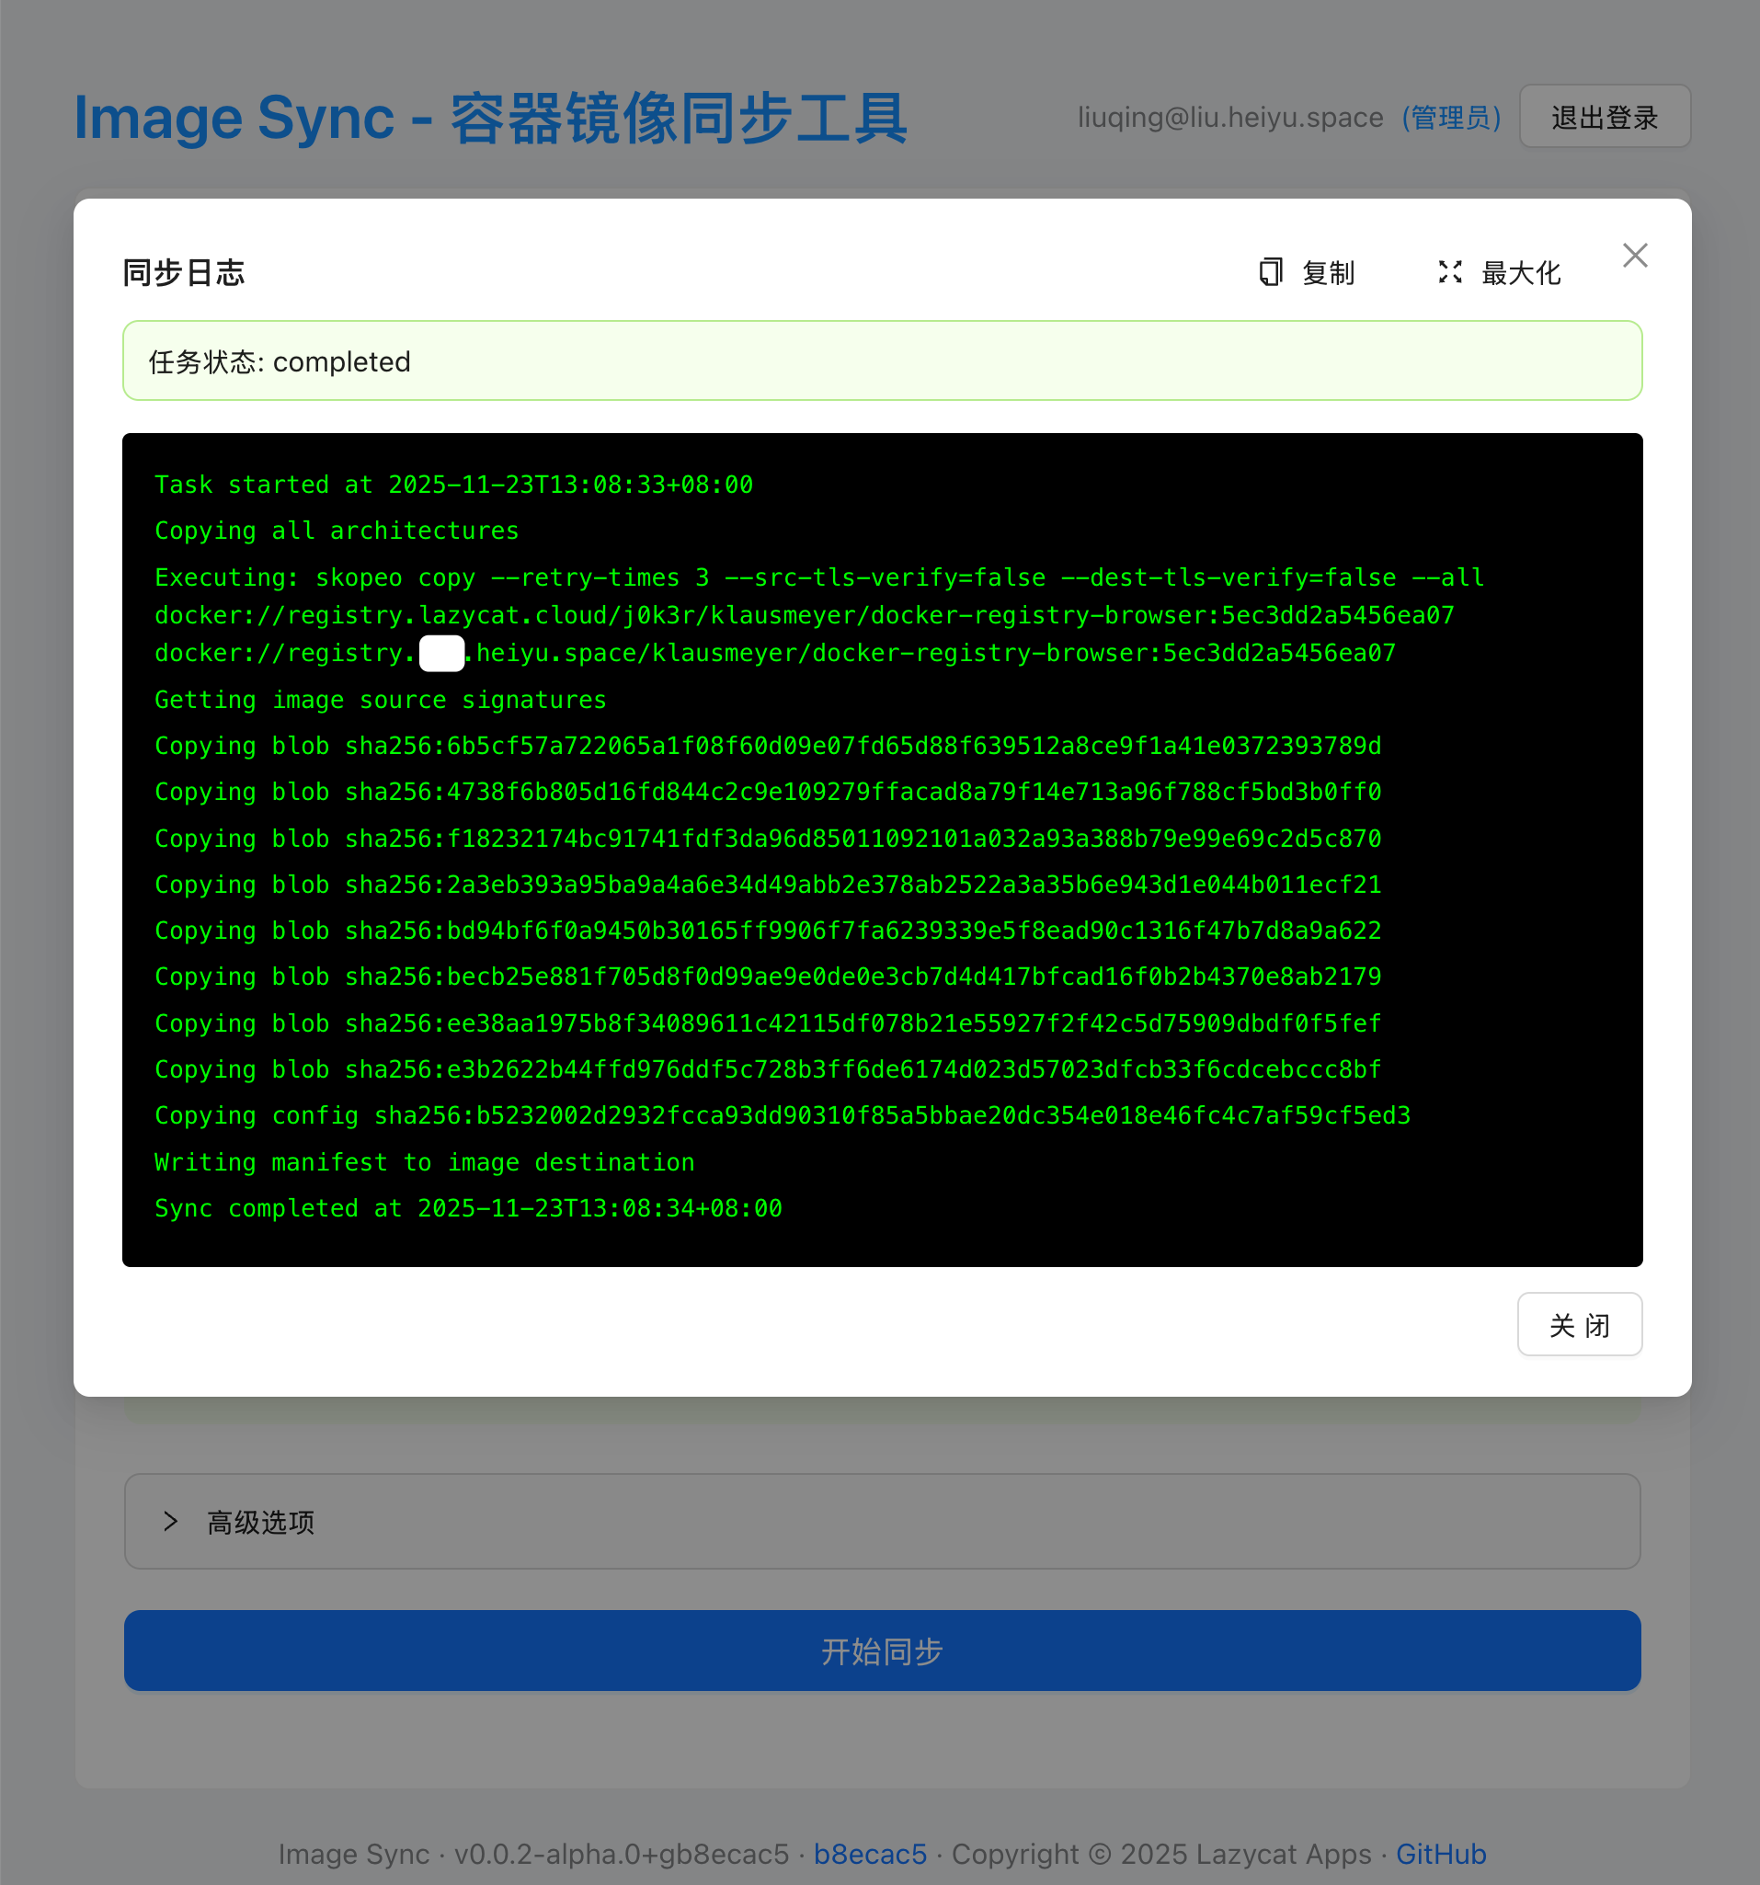
Task: Click the user email liuqing@liu.heiyu.space
Action: pos(1230,117)
